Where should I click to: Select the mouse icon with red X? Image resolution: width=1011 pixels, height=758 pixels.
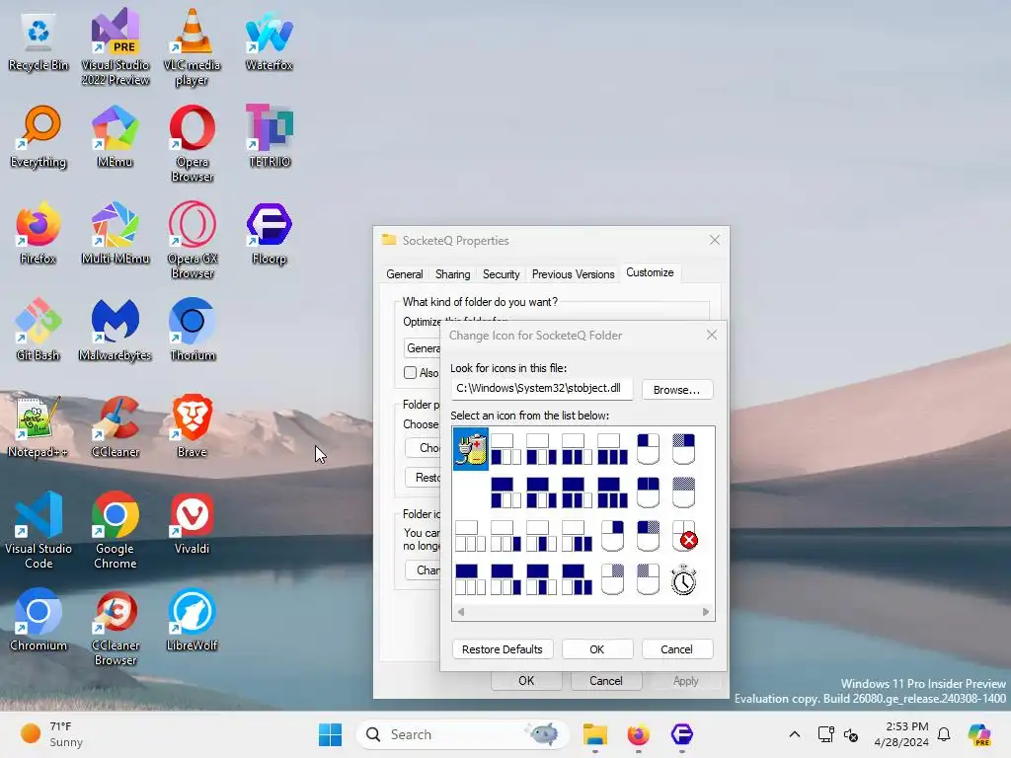683,536
